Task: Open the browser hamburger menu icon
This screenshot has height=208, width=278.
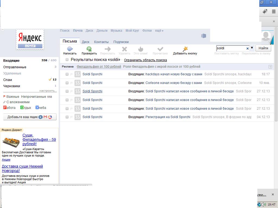Action: tap(274, 11)
